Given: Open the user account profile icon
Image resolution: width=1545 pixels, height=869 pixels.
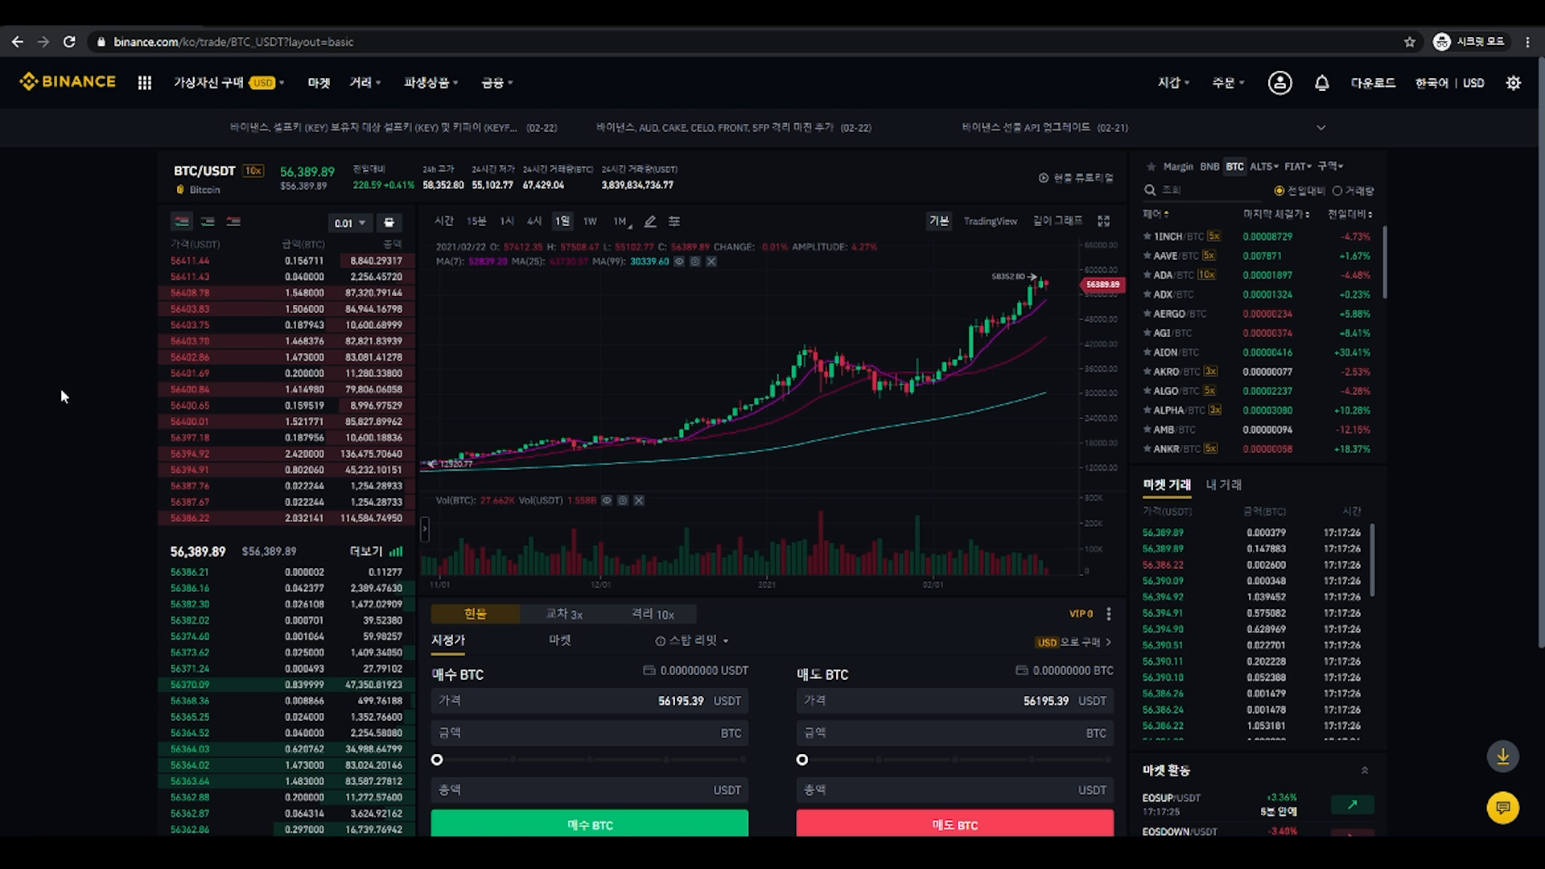Looking at the screenshot, I should 1279,83.
